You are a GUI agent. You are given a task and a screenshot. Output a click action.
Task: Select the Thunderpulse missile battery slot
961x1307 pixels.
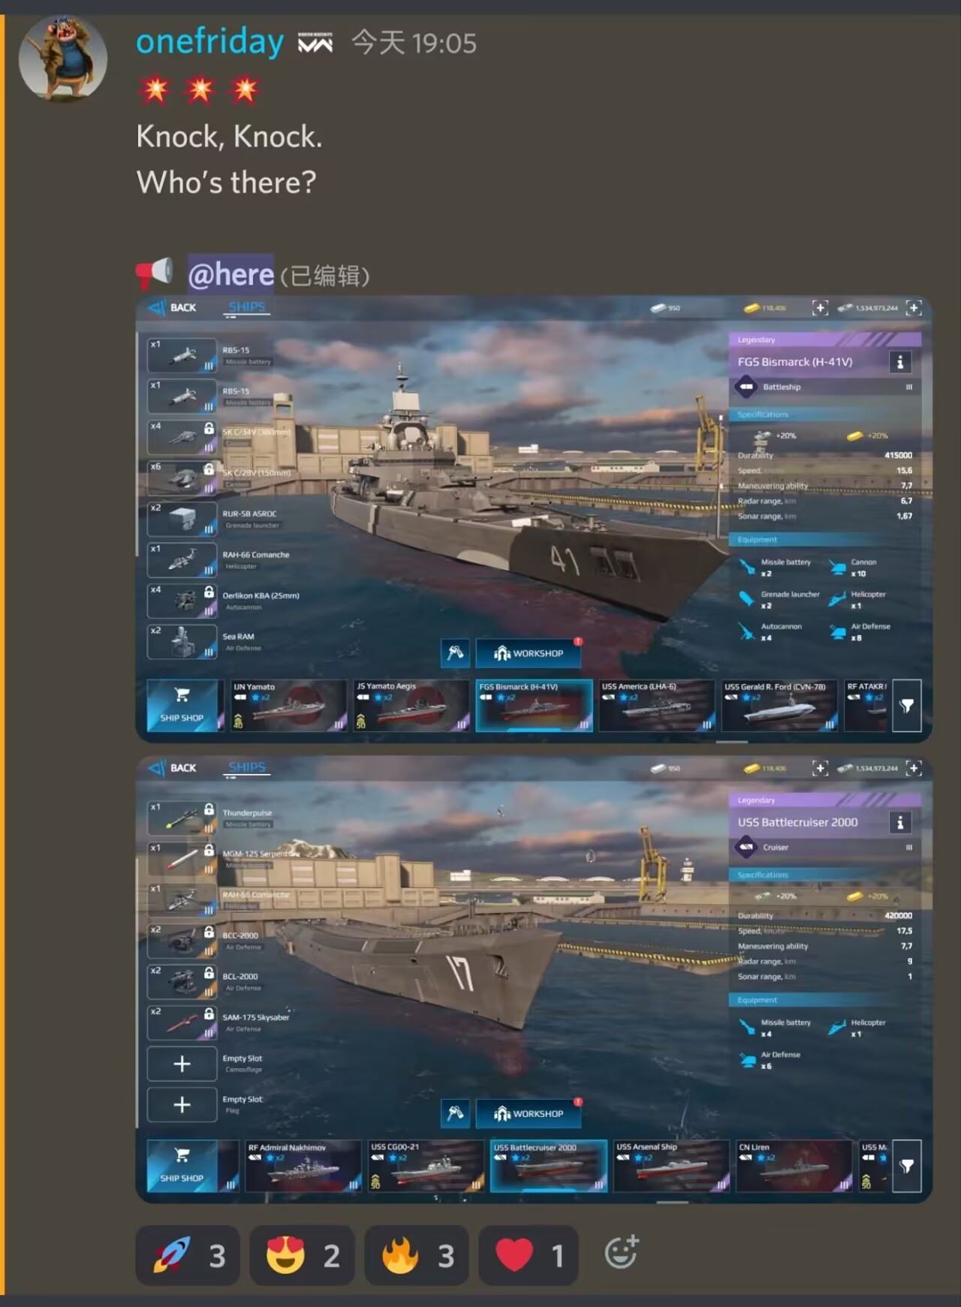pos(182,818)
